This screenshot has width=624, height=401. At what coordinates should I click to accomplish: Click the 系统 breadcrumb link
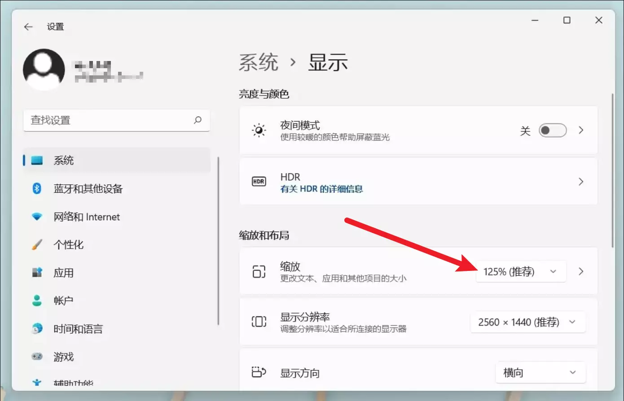point(259,62)
